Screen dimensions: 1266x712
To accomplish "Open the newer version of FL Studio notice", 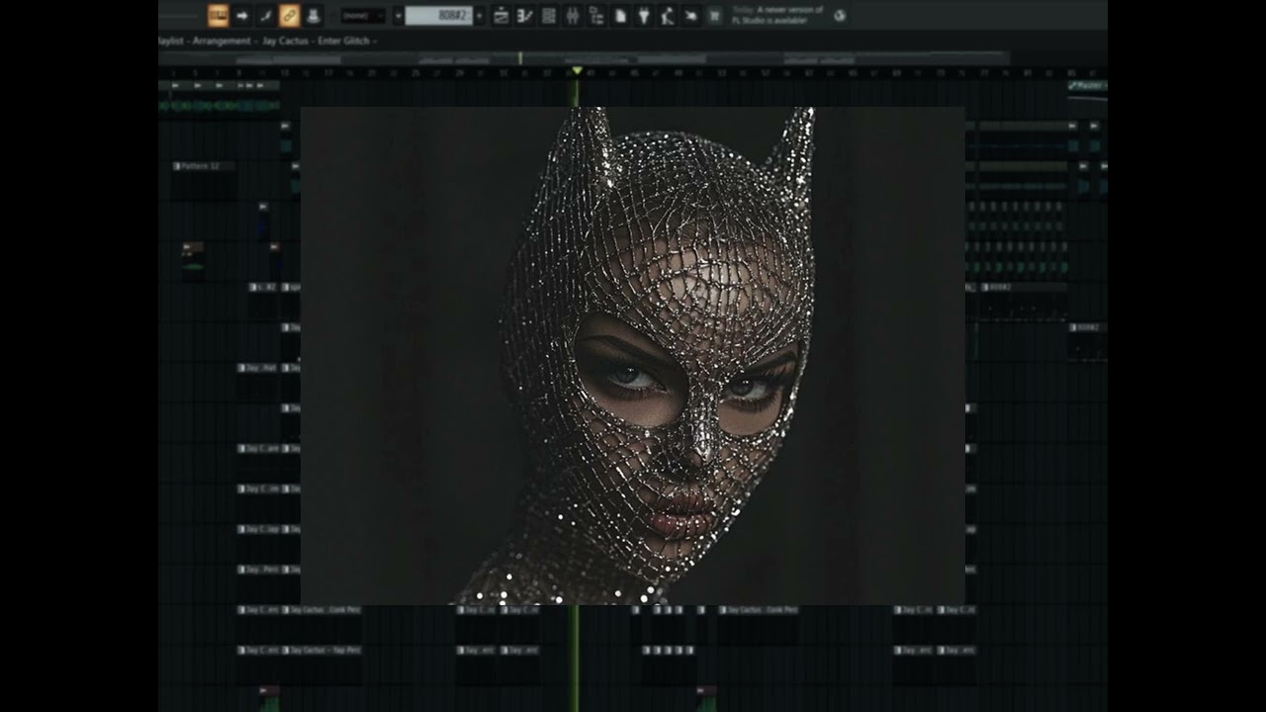I will pyautogui.click(x=777, y=15).
